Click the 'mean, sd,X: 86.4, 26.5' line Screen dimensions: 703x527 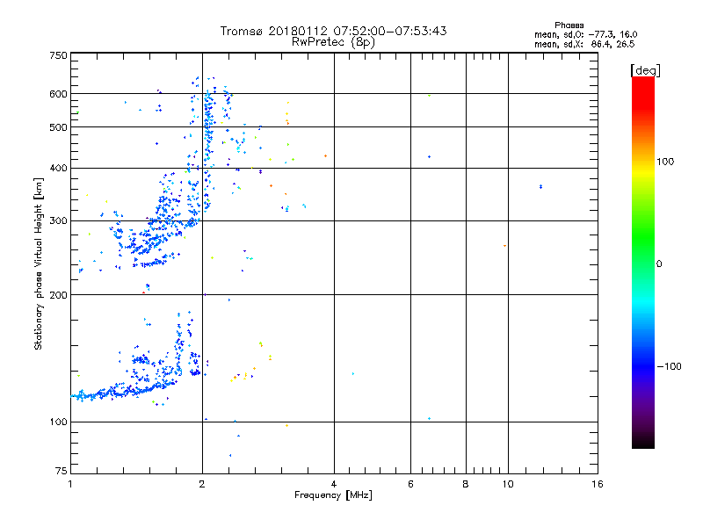(x=584, y=44)
